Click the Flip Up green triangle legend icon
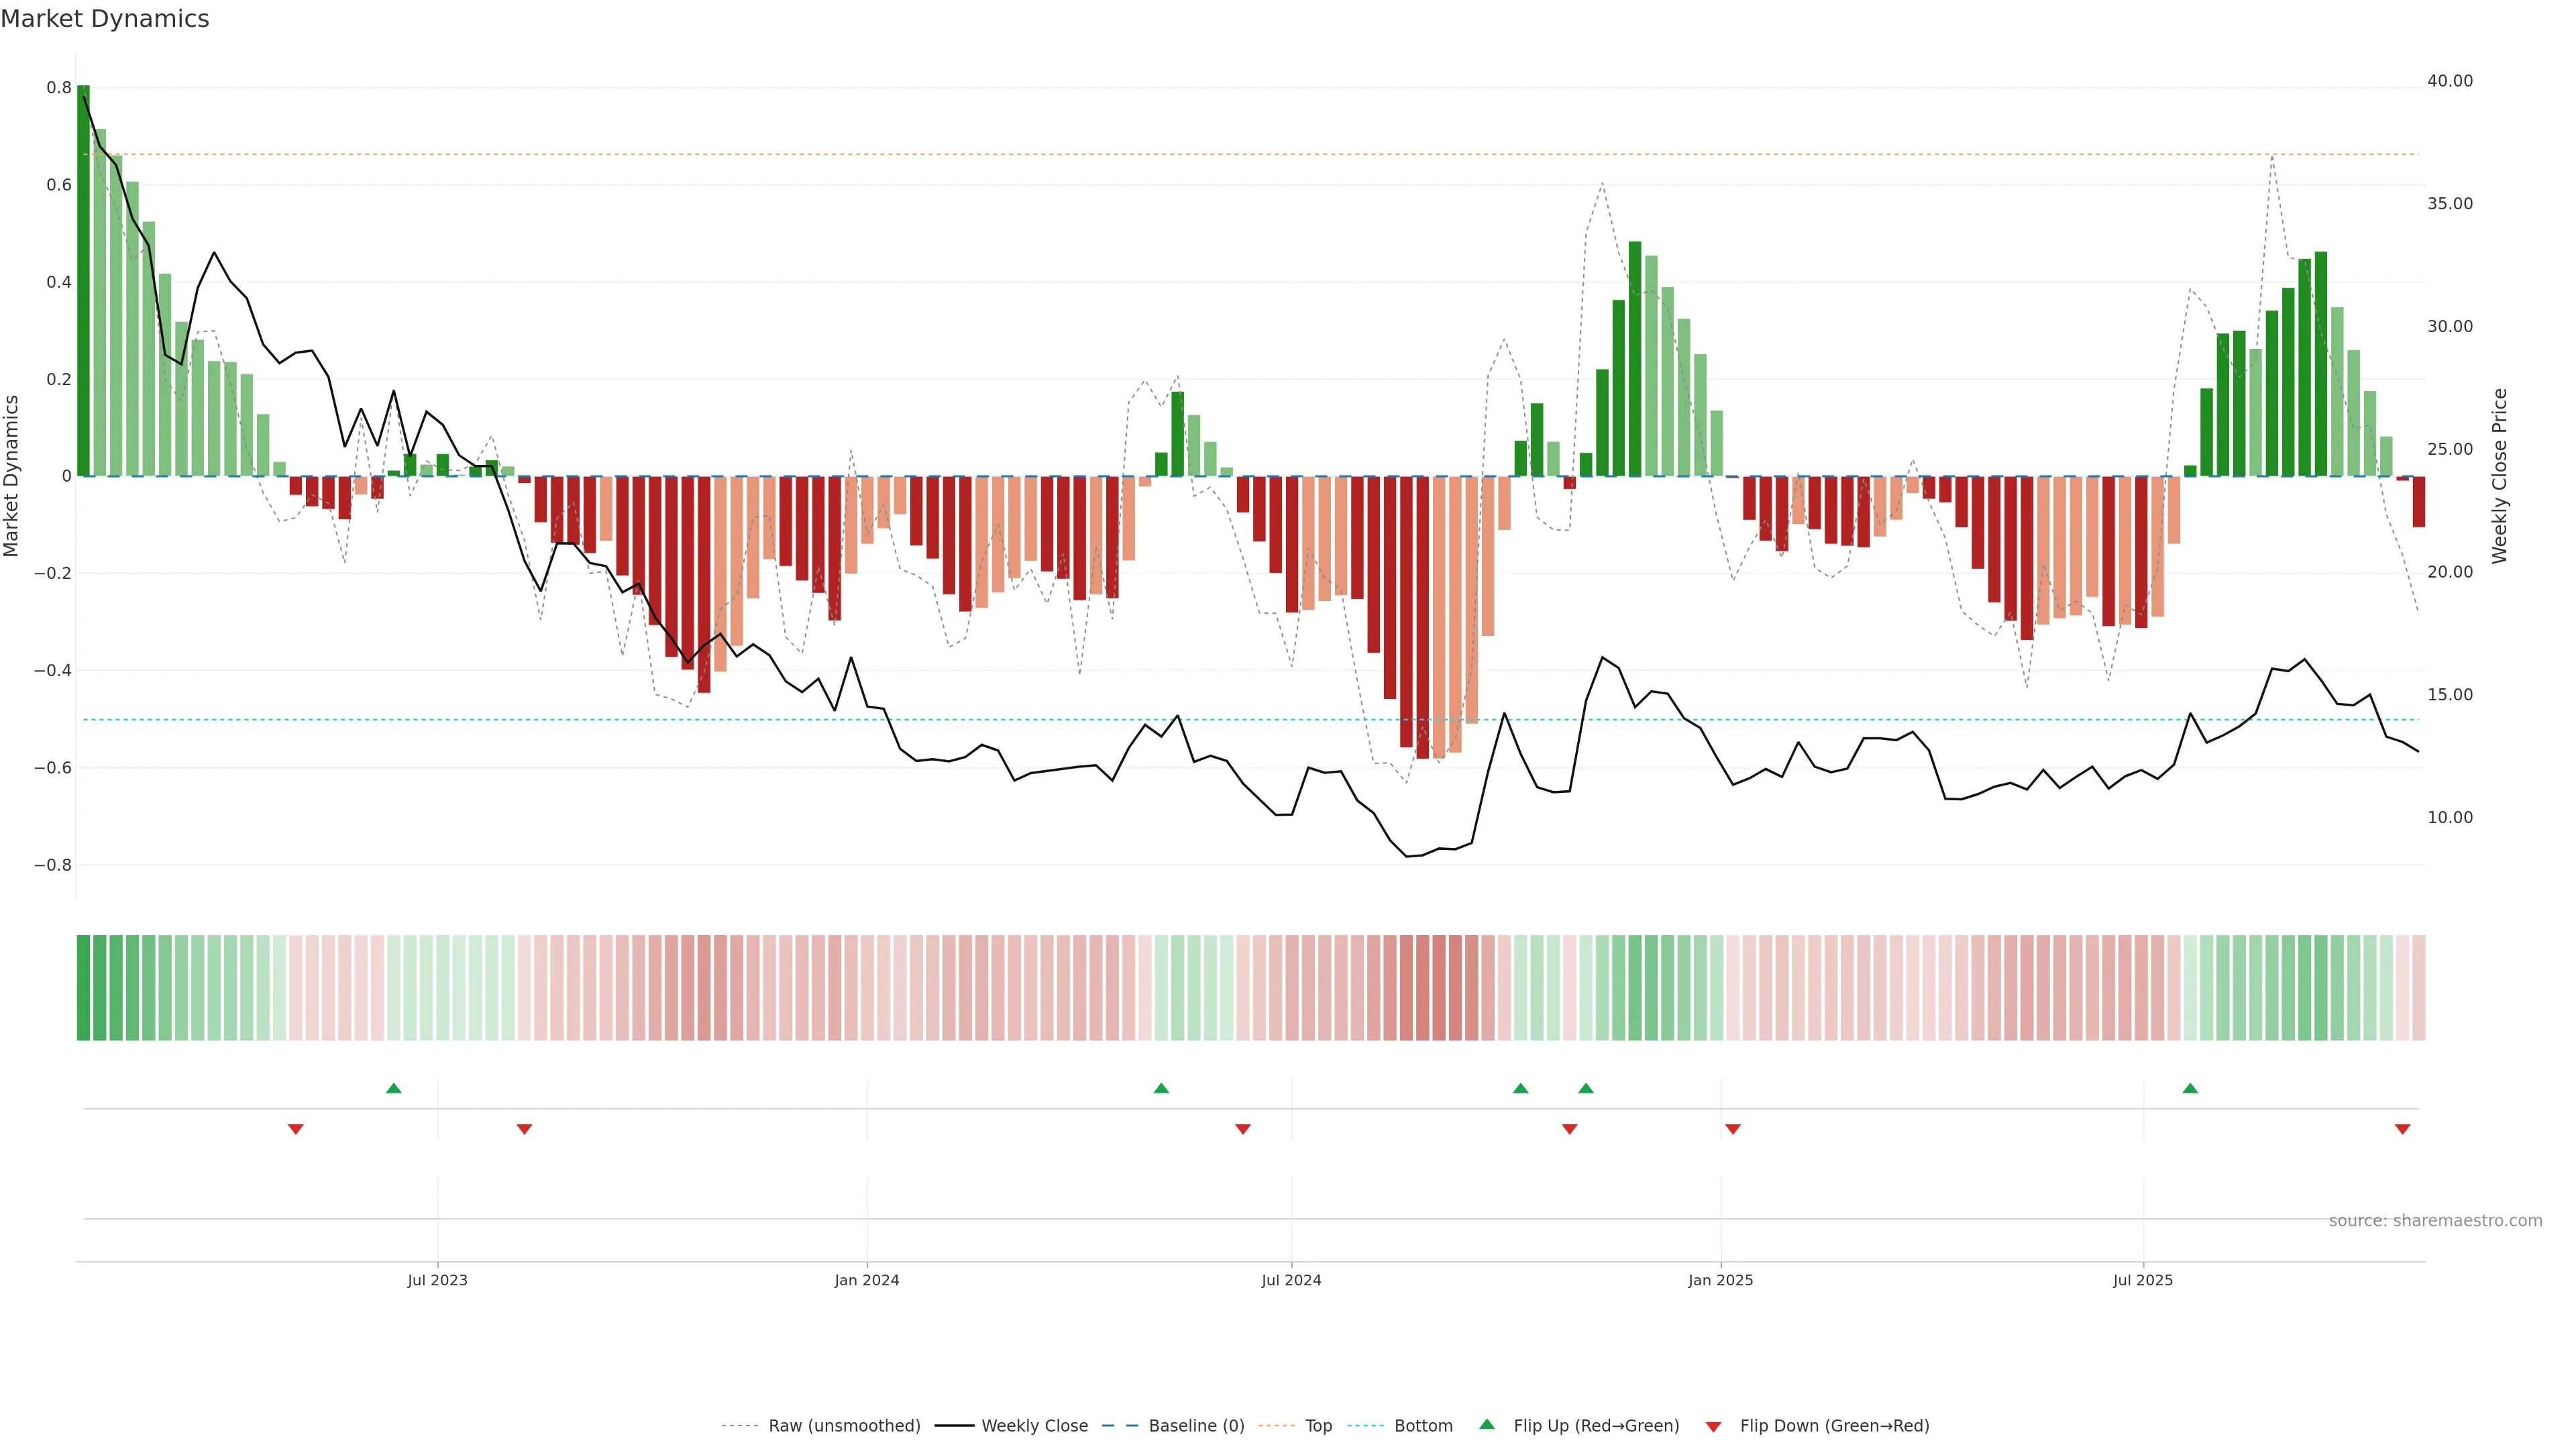The image size is (2576, 1449). tap(1486, 1424)
